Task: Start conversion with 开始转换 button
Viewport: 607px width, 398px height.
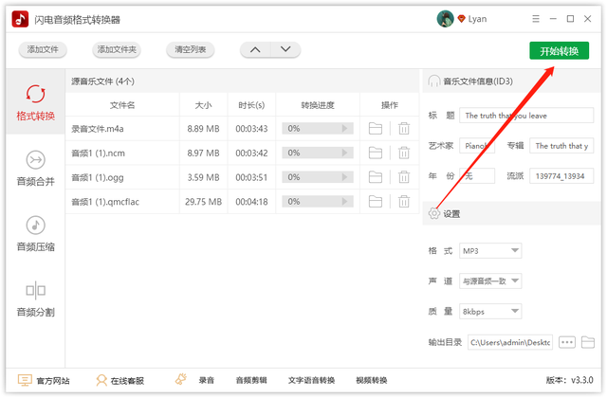Action: click(559, 50)
